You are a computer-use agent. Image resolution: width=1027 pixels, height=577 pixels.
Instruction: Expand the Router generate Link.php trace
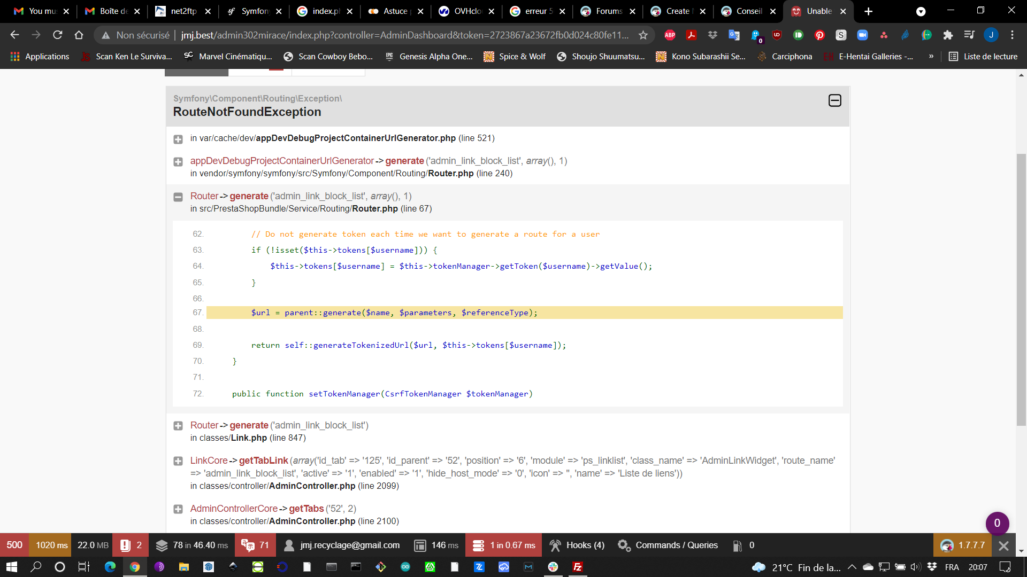point(178,426)
